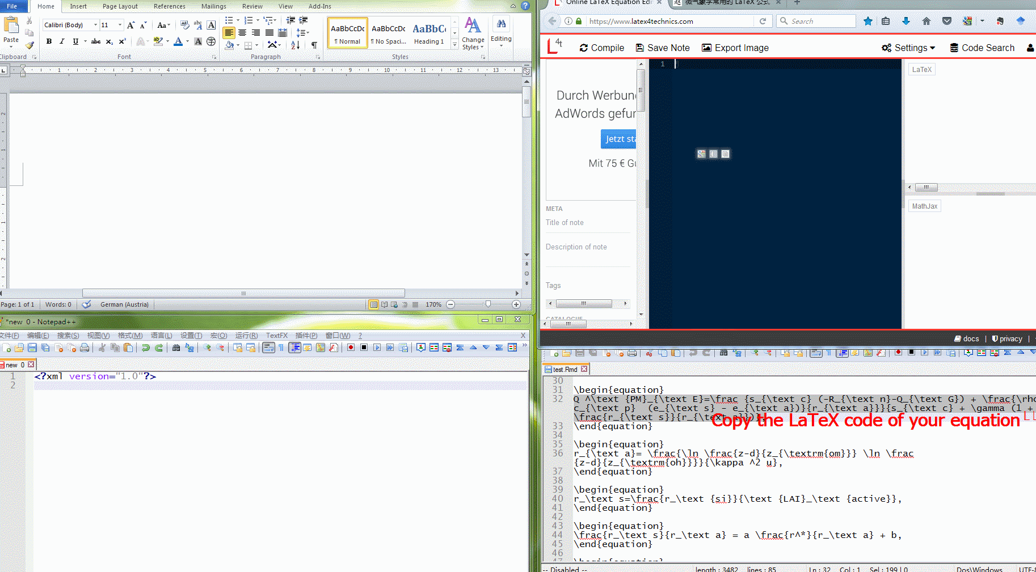Click the Notepad++ record macro button
This screenshot has height=572, width=1036.
(x=351, y=348)
